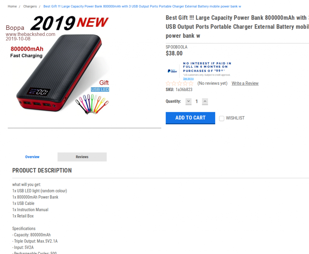The height and width of the screenshot is (254, 309).
Task: Tick the Wishlist checkbox
Action: 221,118
